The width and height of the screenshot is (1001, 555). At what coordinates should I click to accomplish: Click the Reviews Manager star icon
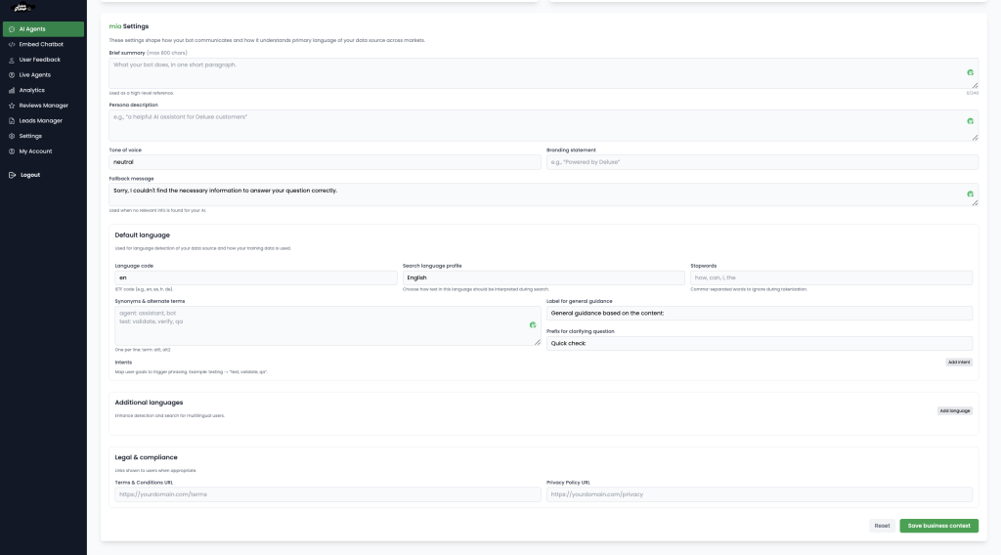(11, 106)
